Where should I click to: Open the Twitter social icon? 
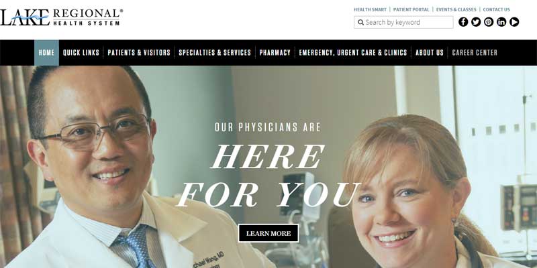click(476, 22)
